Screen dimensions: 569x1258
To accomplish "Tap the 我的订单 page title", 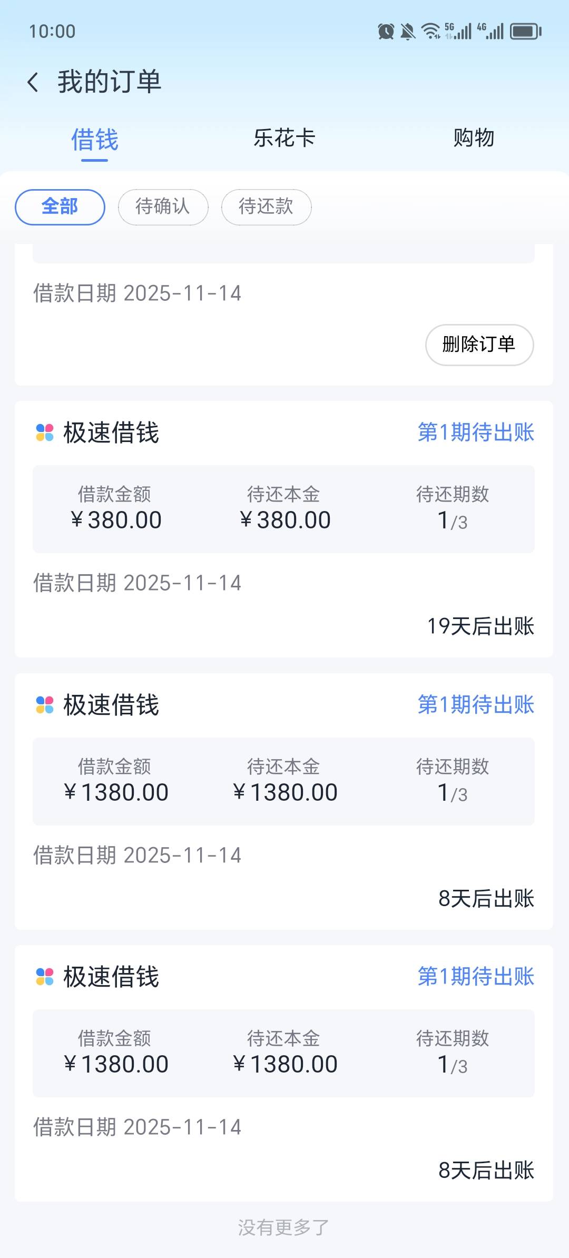I will click(x=110, y=82).
